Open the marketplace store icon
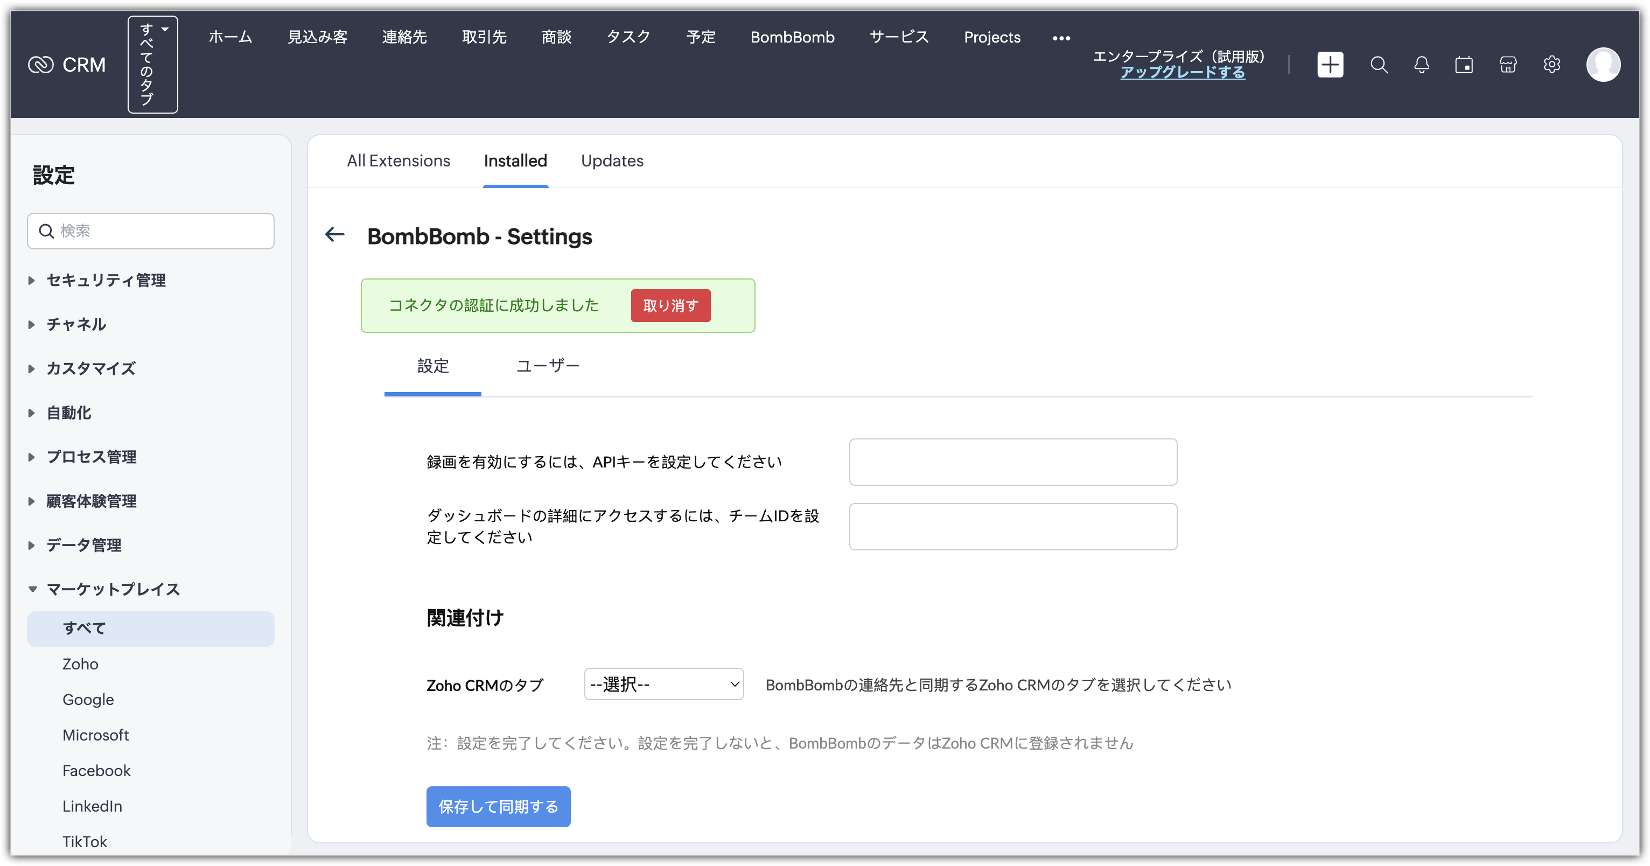Screen dimensions: 1650x866 pos(1508,65)
